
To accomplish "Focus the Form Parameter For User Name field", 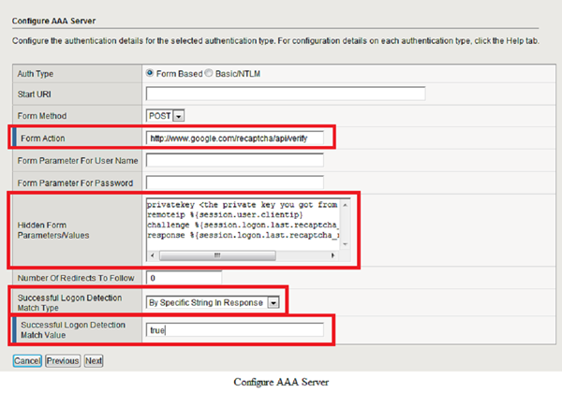I will 235,160.
